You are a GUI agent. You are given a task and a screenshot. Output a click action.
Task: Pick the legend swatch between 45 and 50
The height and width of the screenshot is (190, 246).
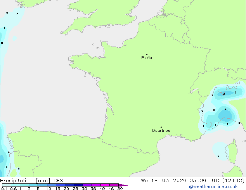tap(114, 185)
